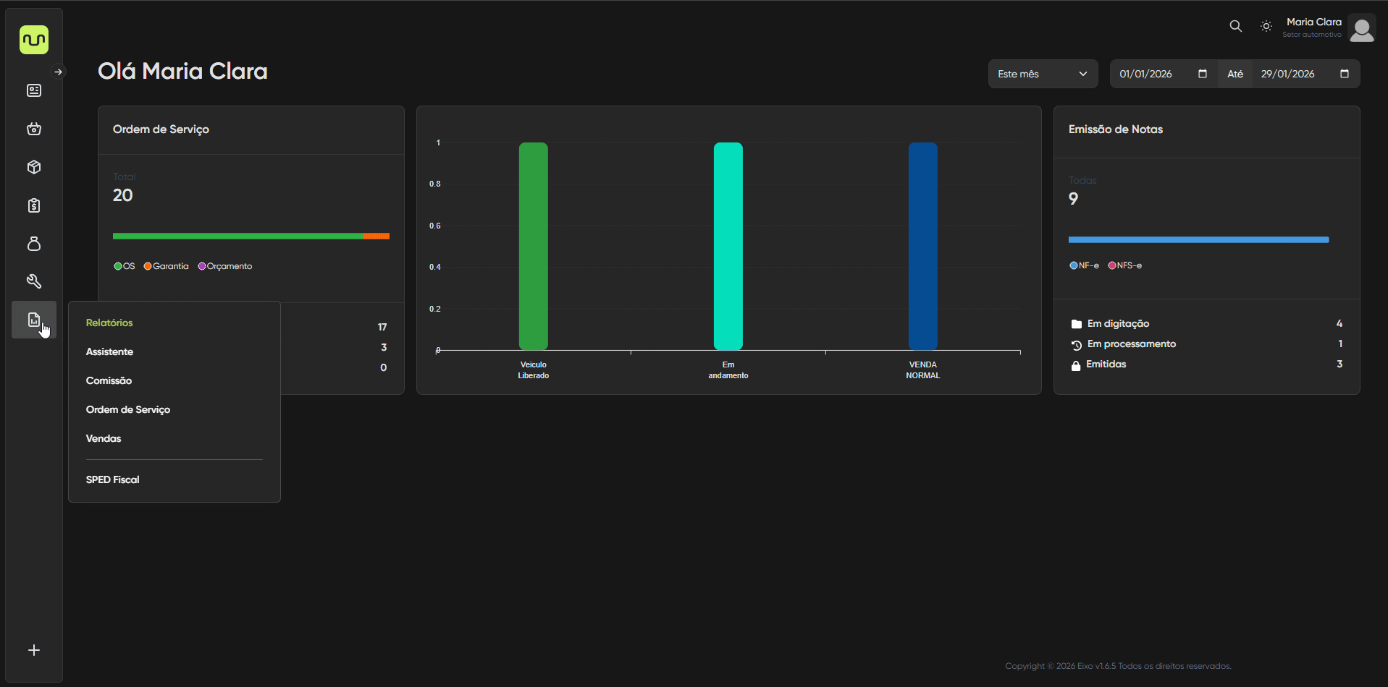Toggle the Garantia legend in Ordem de Serviço
This screenshot has height=687, width=1388.
point(166,266)
